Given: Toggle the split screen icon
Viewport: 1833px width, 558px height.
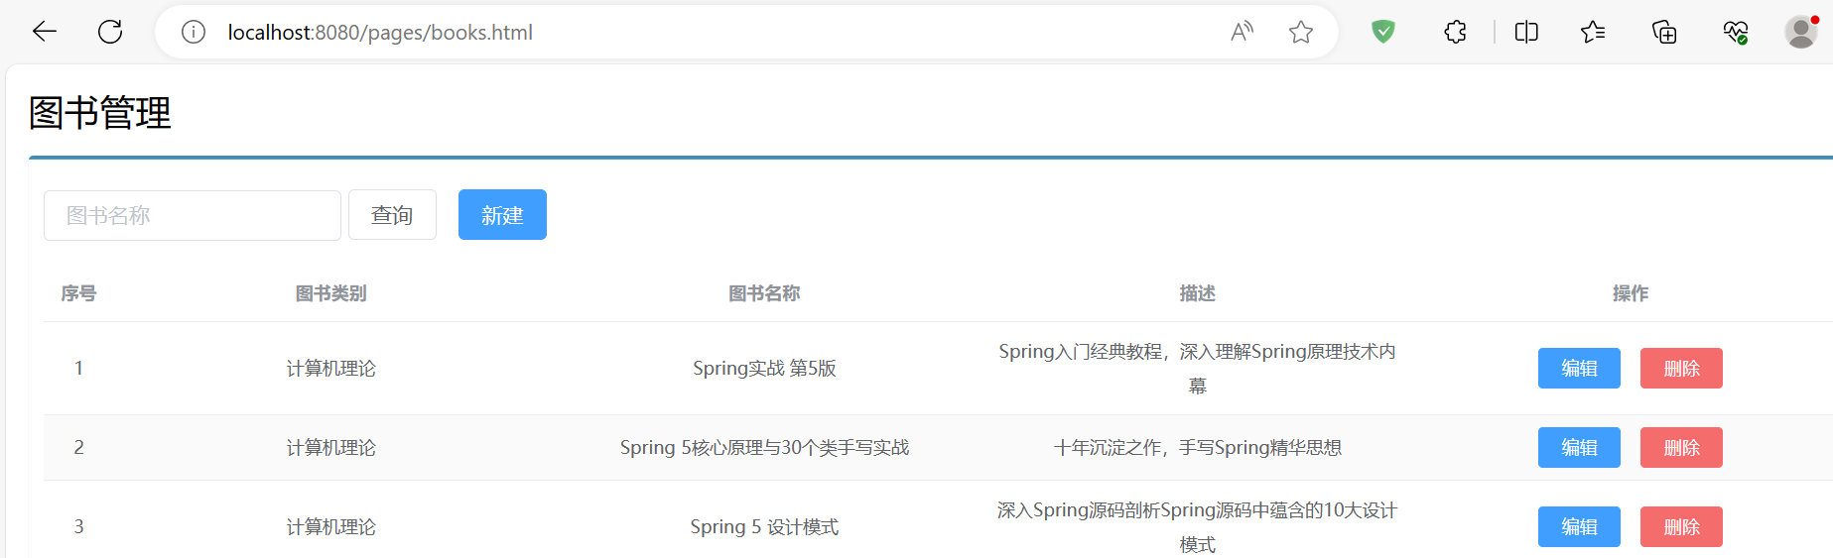Looking at the screenshot, I should pyautogui.click(x=1526, y=32).
